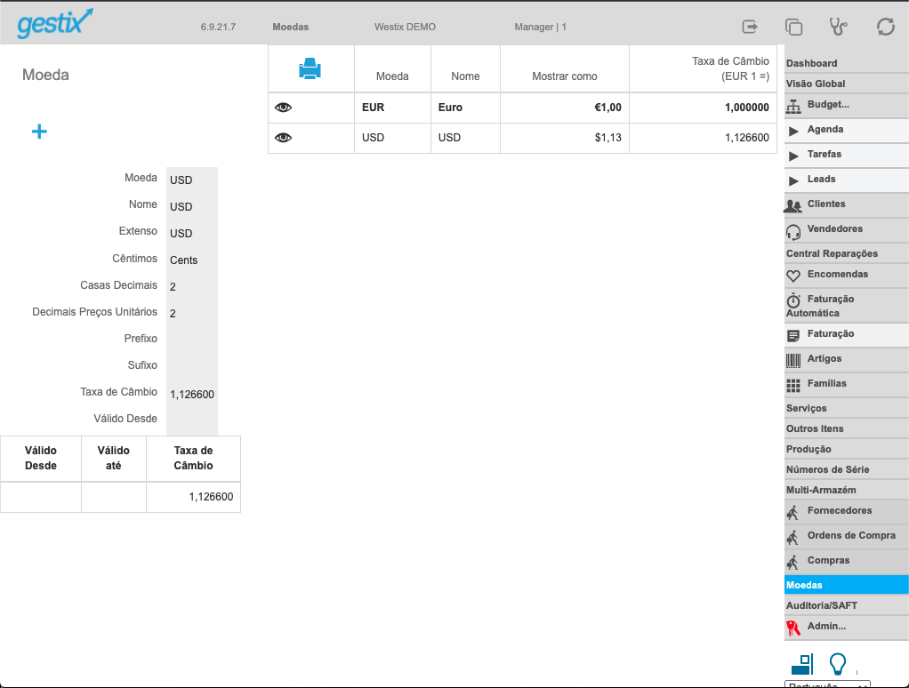Screen dimensions: 909x688
Task: Click the Compras worker icon
Action: pos(793,563)
